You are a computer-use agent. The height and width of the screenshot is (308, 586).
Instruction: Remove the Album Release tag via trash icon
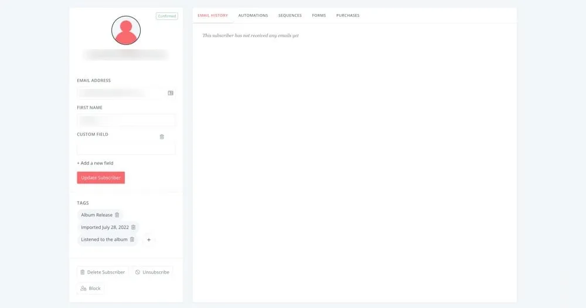point(117,215)
